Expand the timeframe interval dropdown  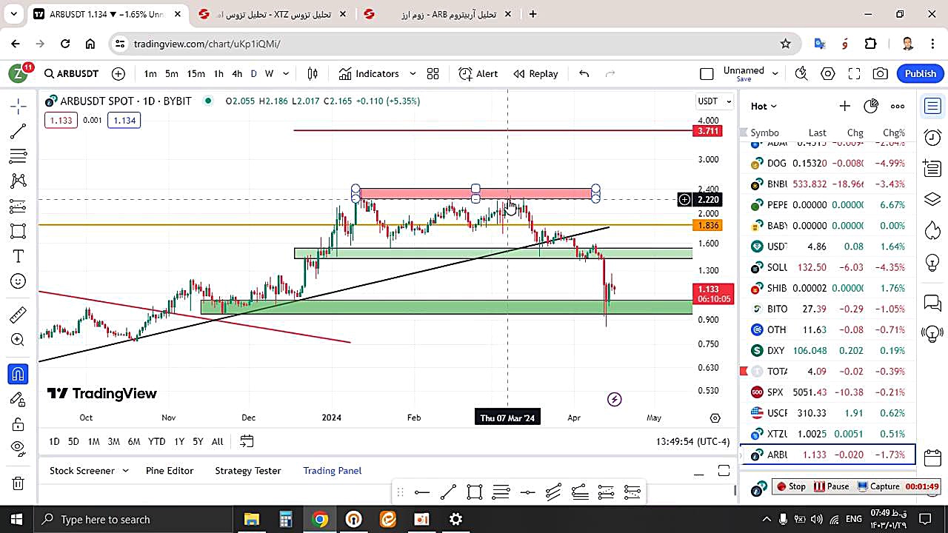point(286,73)
